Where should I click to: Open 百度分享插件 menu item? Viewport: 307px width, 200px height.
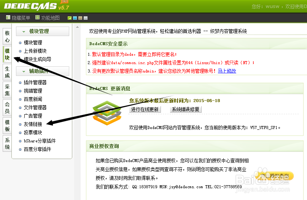click(37, 149)
